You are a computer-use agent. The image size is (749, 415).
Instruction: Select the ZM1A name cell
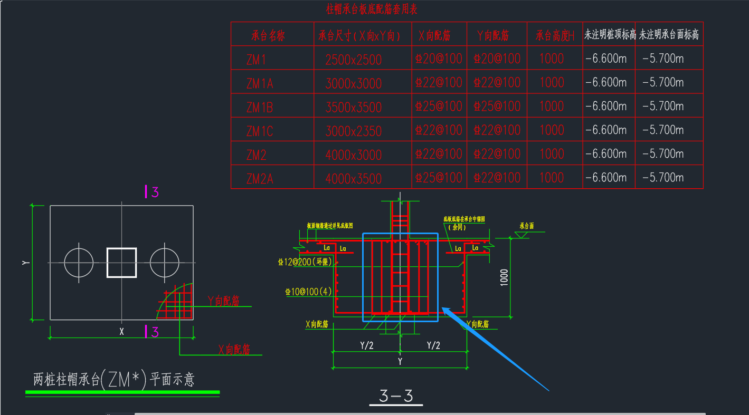coord(260,83)
